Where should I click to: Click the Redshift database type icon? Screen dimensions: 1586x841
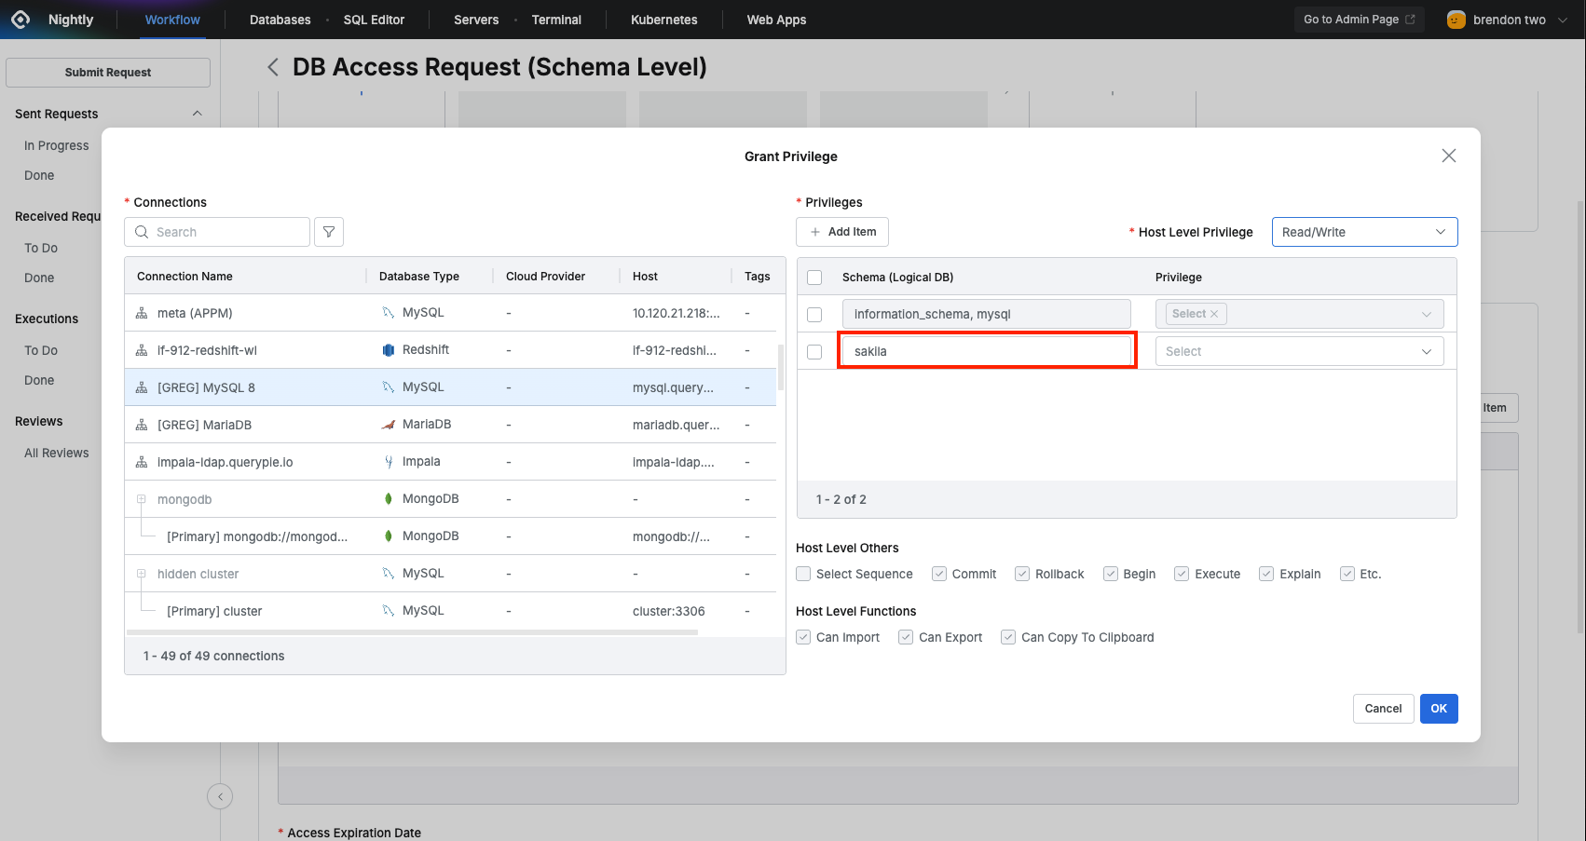pos(389,350)
